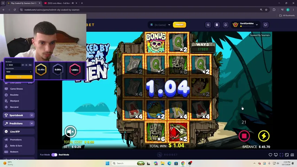Screen dimensions: 297x167
Task: Open Microsoft Store from the taskbar
Action: tap(176, 163)
